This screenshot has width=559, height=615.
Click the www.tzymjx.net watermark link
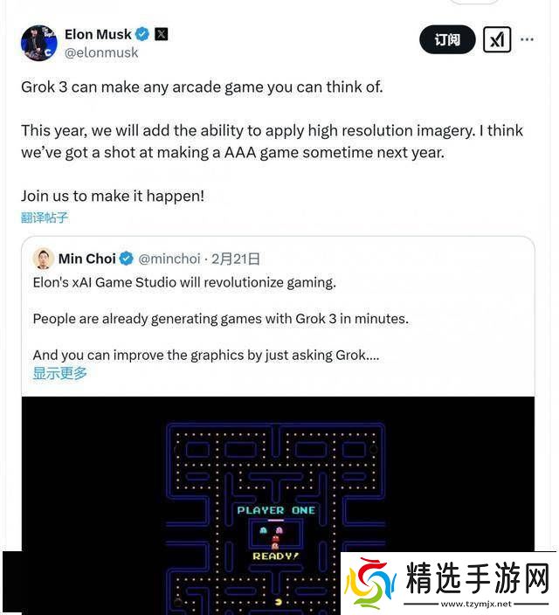pyautogui.click(x=476, y=604)
